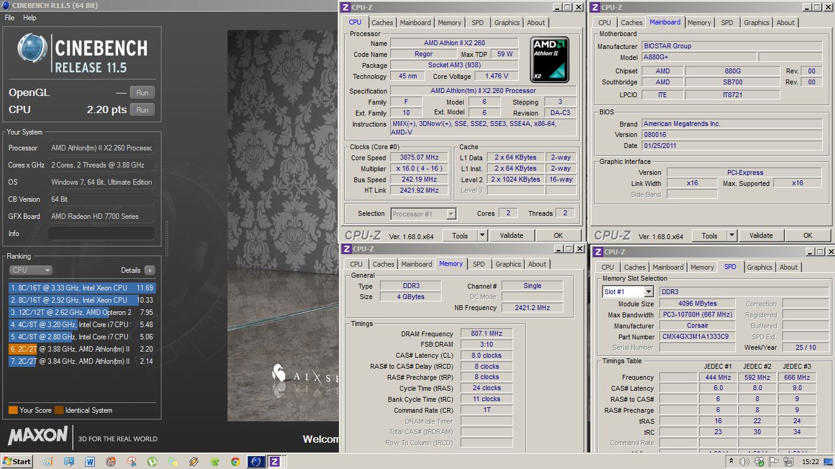
Task: Open the presentation screen taskbar icon
Action: point(69,462)
